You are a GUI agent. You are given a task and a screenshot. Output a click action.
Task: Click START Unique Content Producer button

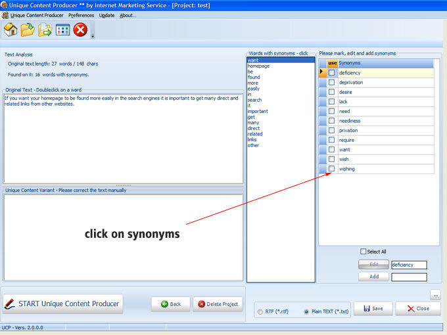pos(63,304)
